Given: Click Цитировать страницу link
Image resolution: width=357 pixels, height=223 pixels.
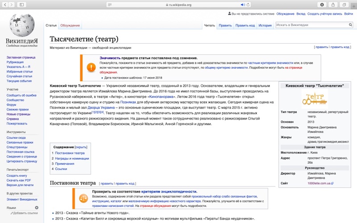Looking at the screenshot, I should 22,161.
